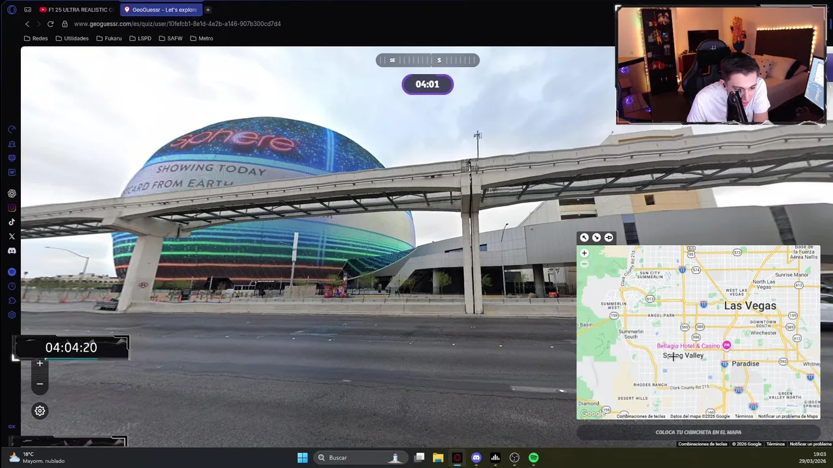Zoom in on the guess map
The image size is (833, 468).
584,253
